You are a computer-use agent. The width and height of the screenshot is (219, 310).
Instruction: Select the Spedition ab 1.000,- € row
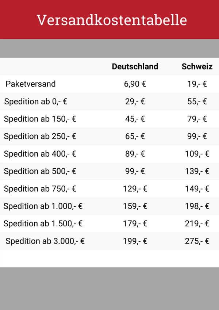pyautogui.click(x=109, y=206)
